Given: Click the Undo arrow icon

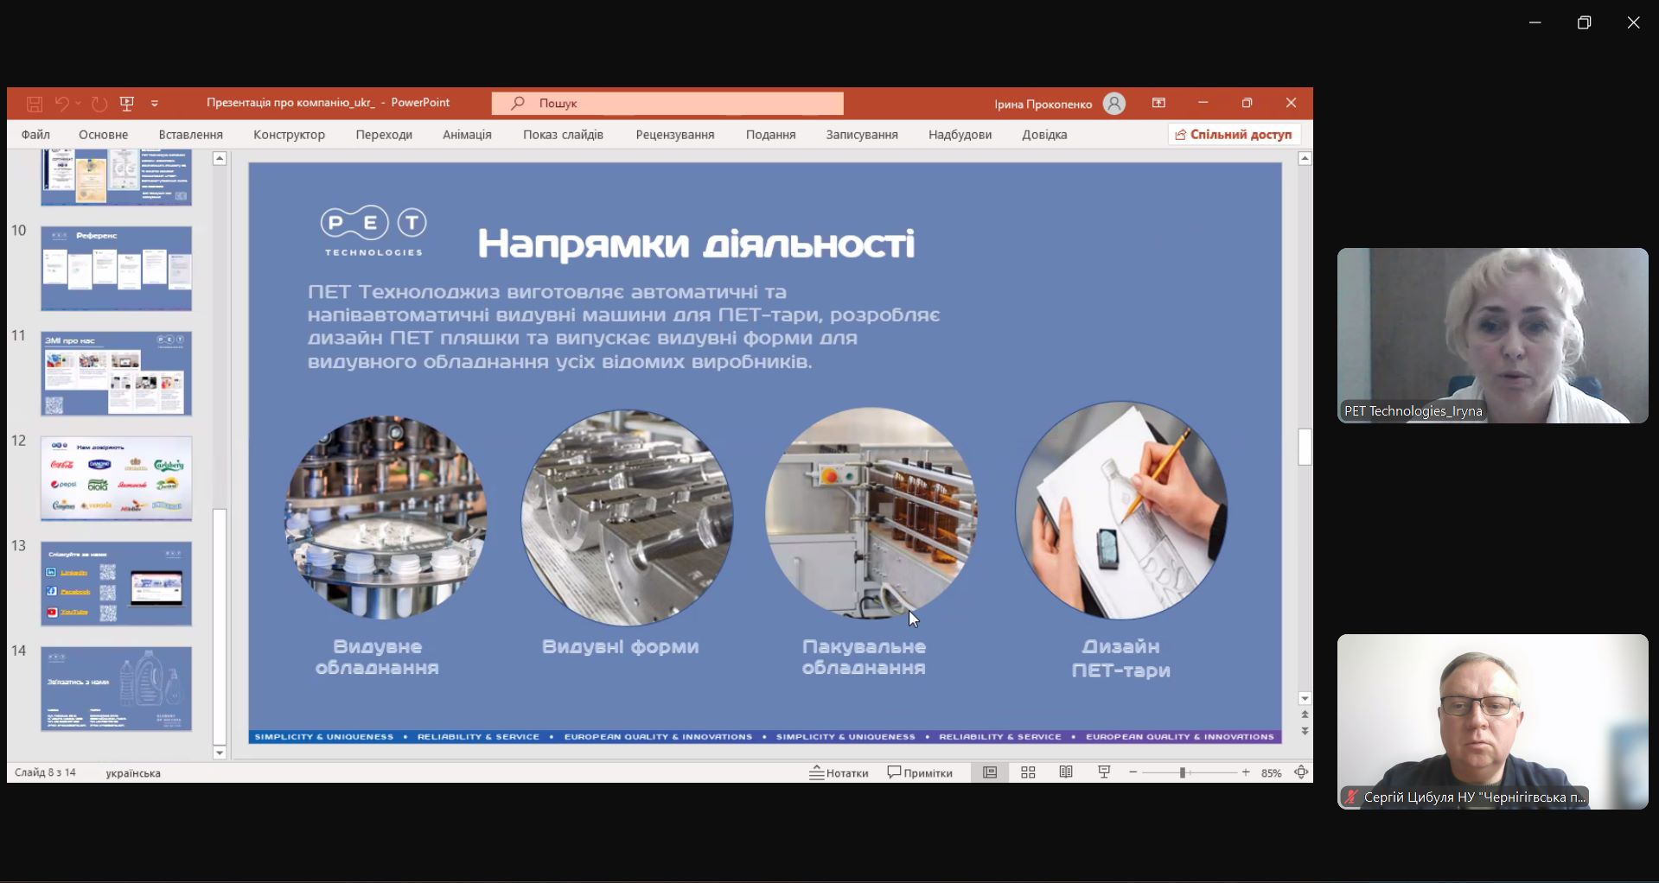Looking at the screenshot, I should coord(61,104).
